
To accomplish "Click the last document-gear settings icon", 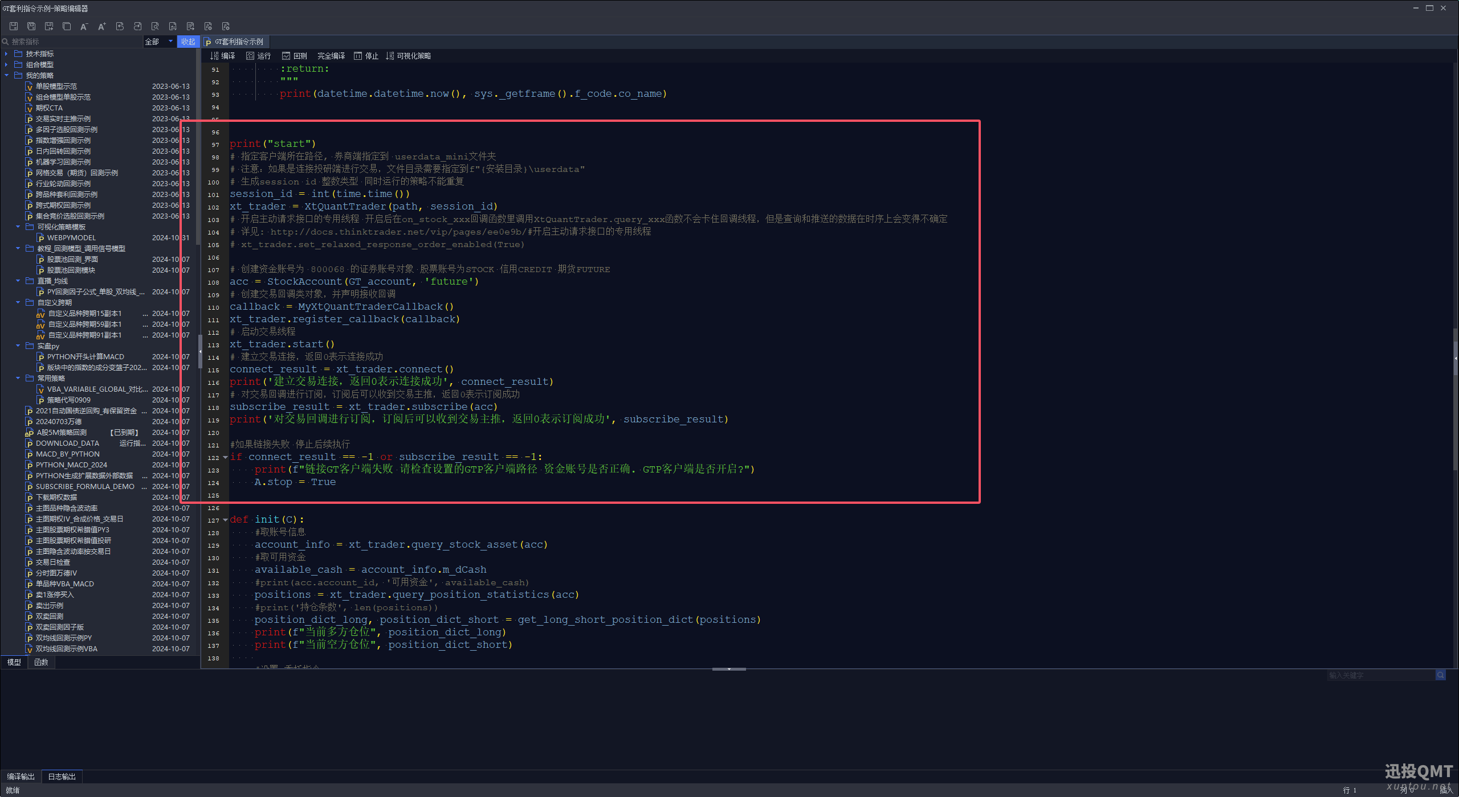I will click(x=226, y=26).
